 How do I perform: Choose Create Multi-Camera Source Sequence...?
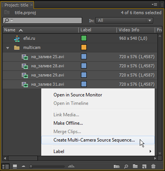(98, 140)
